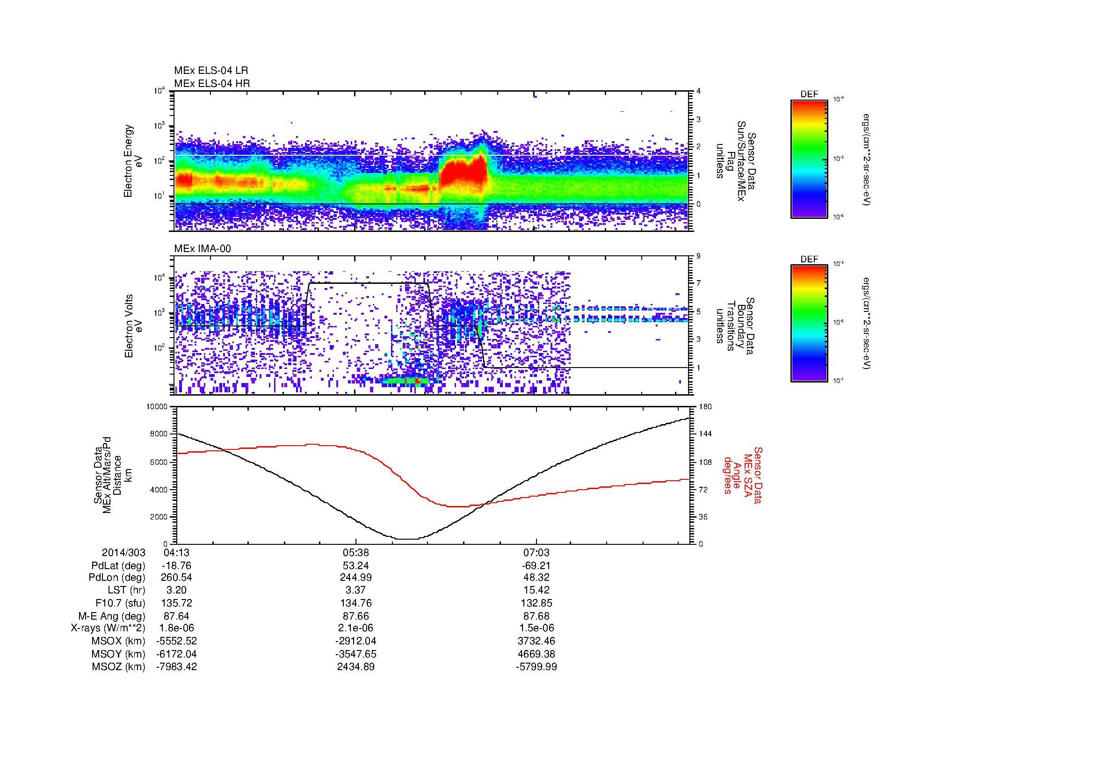
Task: Click the MSOX value '-5552.52'
Action: point(176,641)
